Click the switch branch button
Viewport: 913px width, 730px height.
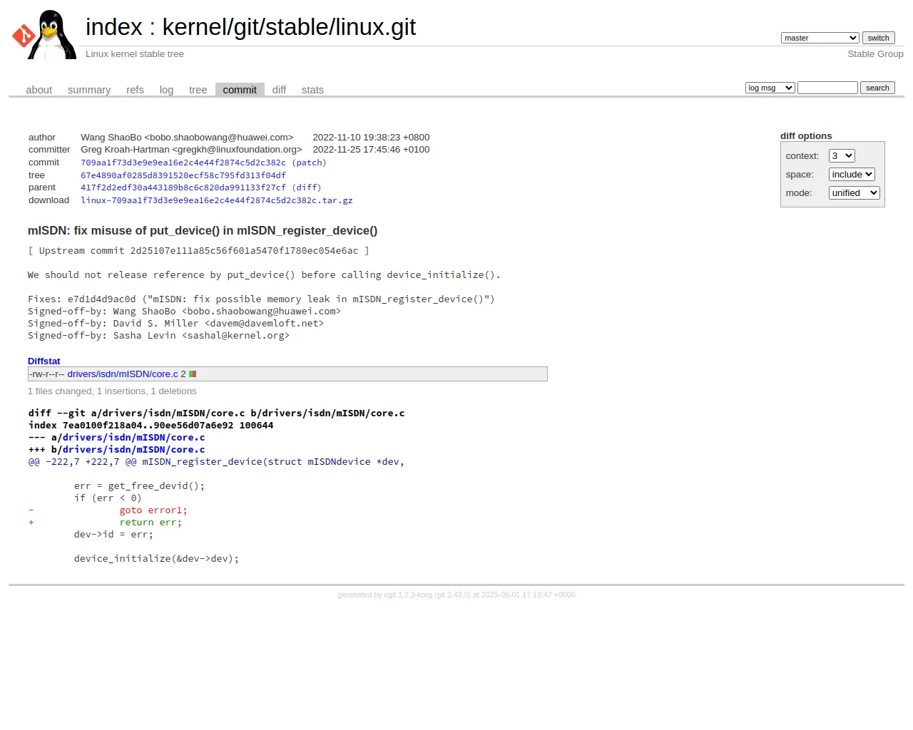pyautogui.click(x=878, y=38)
